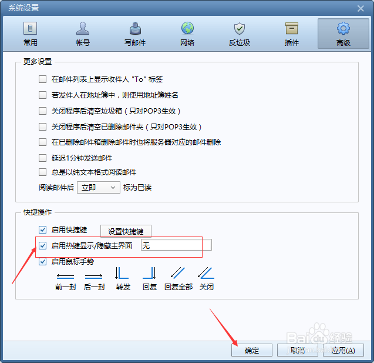Check 关闭程序后清空已删除邮件夹 option

42,126
